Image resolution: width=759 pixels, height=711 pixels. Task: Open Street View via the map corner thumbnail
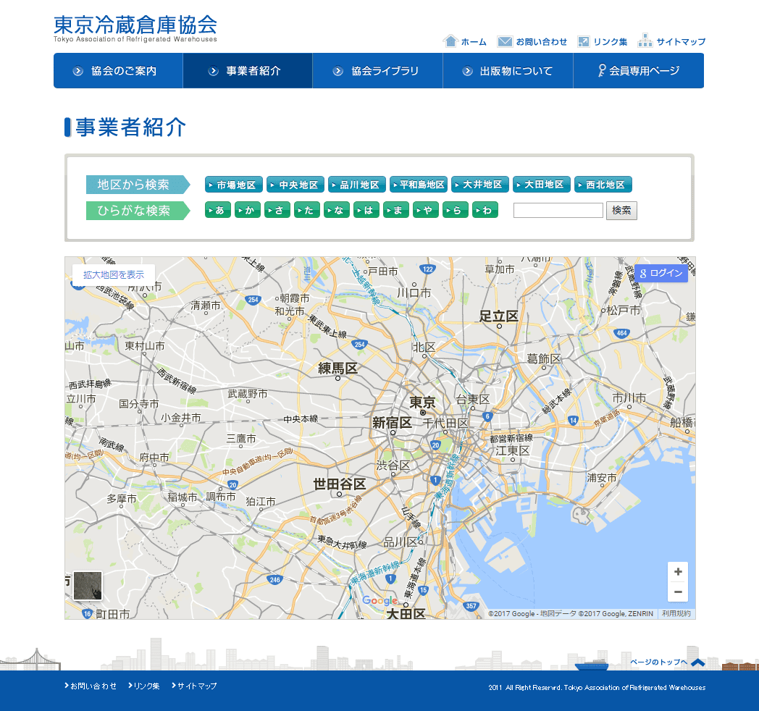point(88,586)
